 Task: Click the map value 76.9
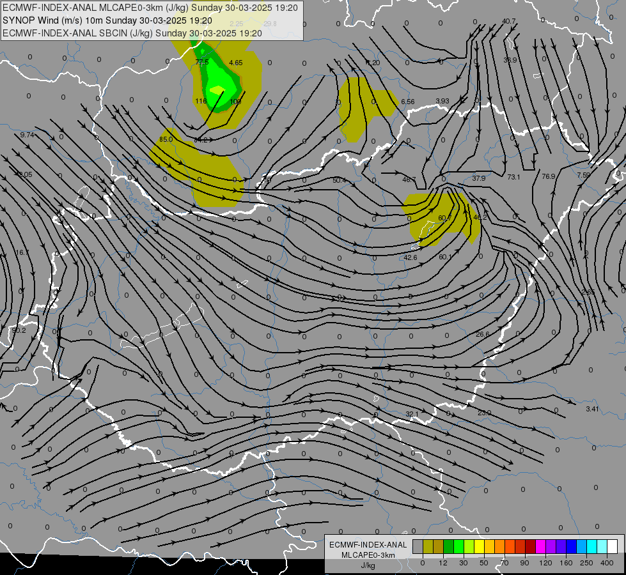549,176
